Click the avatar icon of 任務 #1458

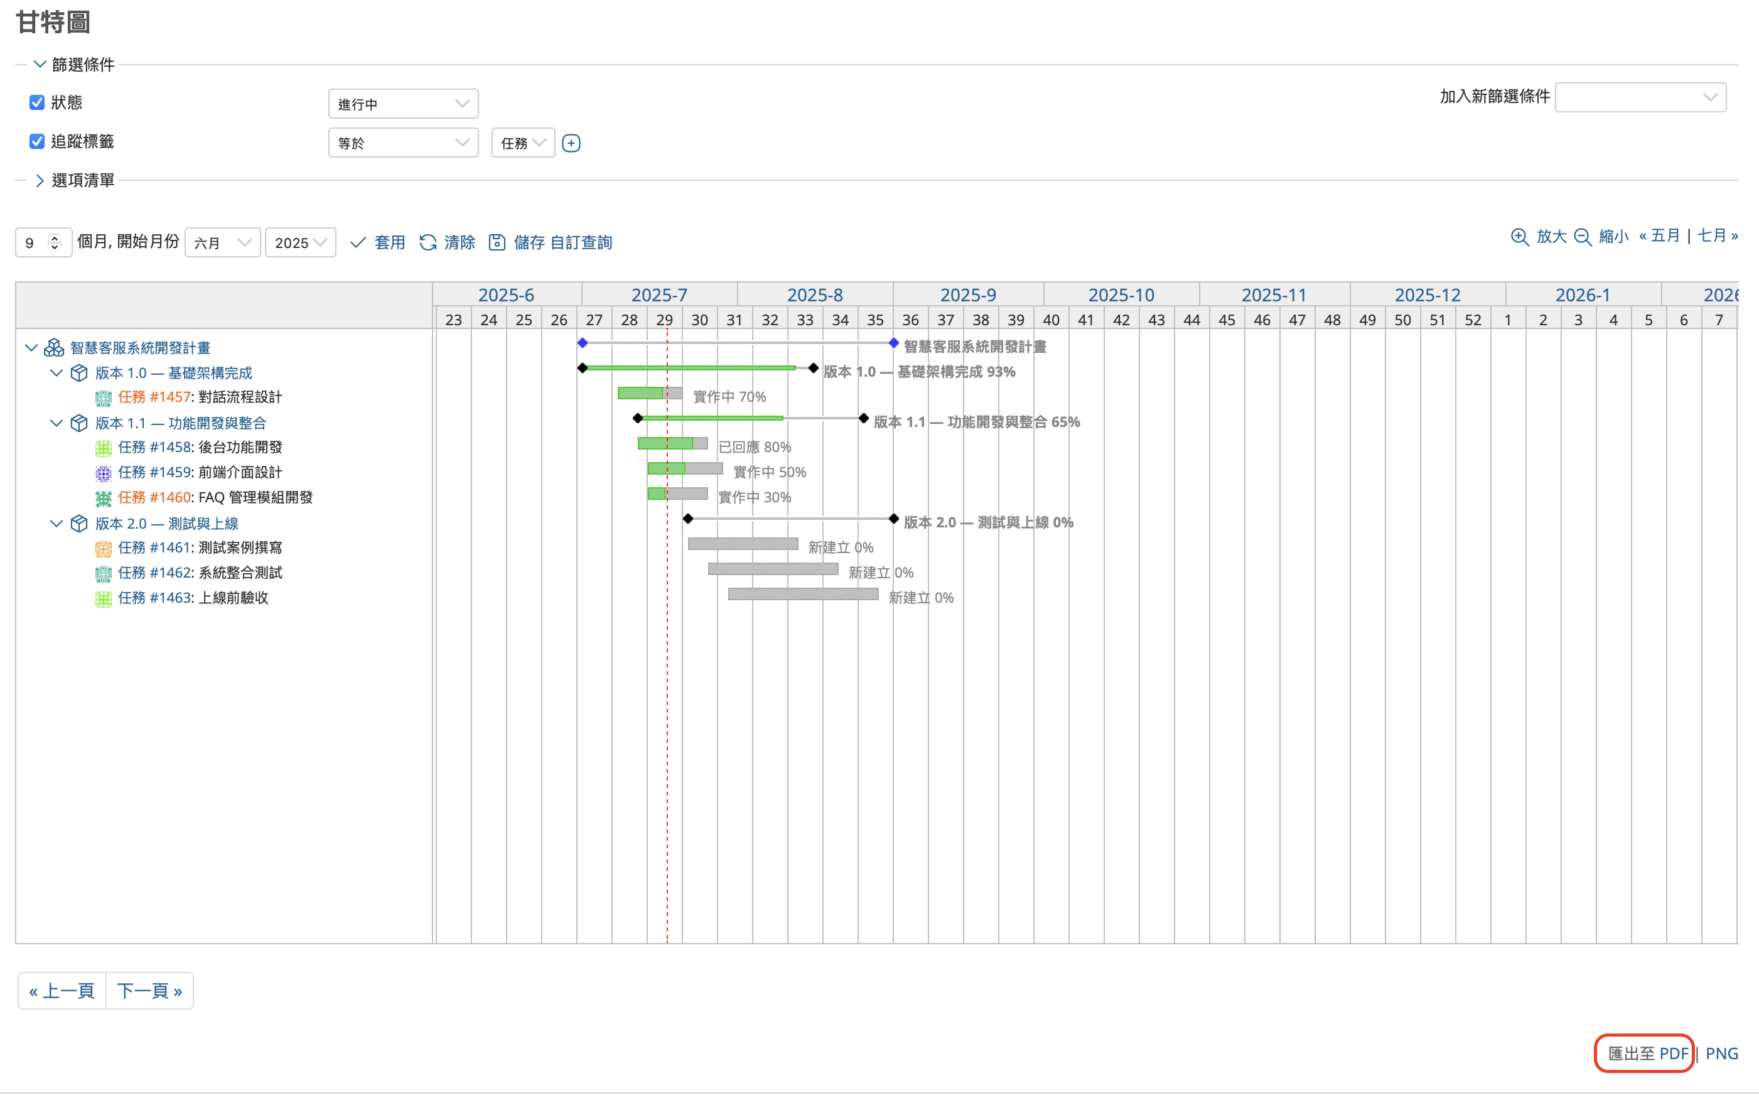(x=104, y=448)
